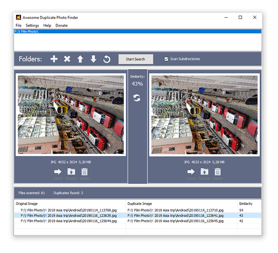Click left image info 5,30 MB
The image size is (278, 253).
pyautogui.click(x=85, y=162)
